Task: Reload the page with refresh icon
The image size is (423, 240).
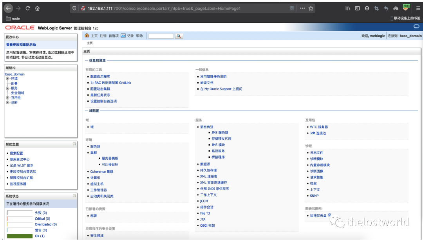Action: point(28,8)
